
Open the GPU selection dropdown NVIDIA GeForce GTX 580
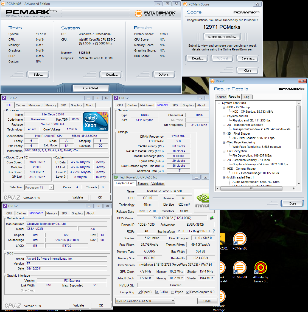tap(145, 301)
